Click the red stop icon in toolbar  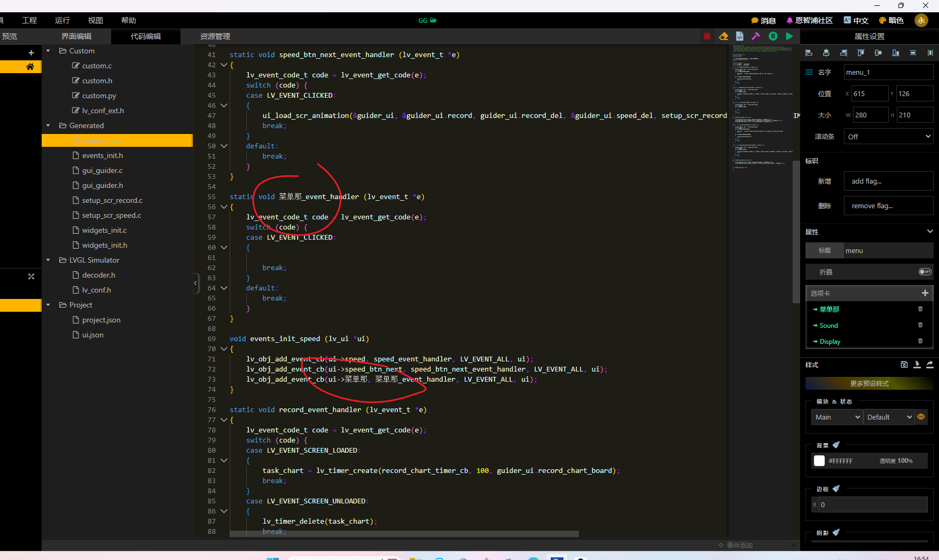707,36
